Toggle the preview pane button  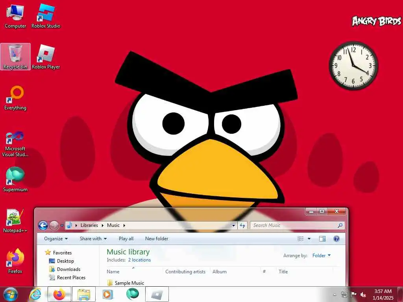tap(322, 239)
